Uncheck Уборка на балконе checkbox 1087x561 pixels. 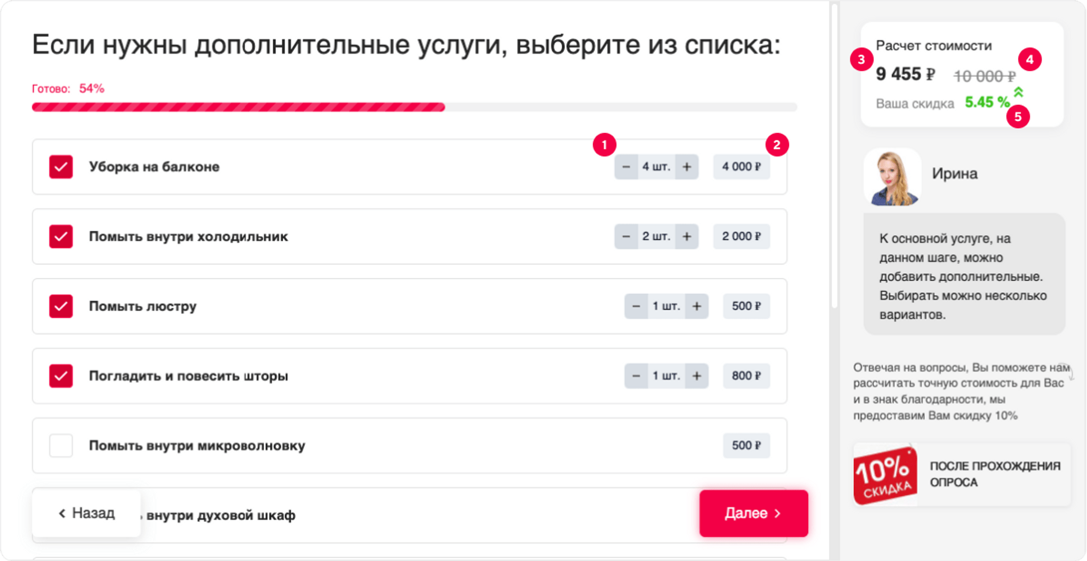61,167
